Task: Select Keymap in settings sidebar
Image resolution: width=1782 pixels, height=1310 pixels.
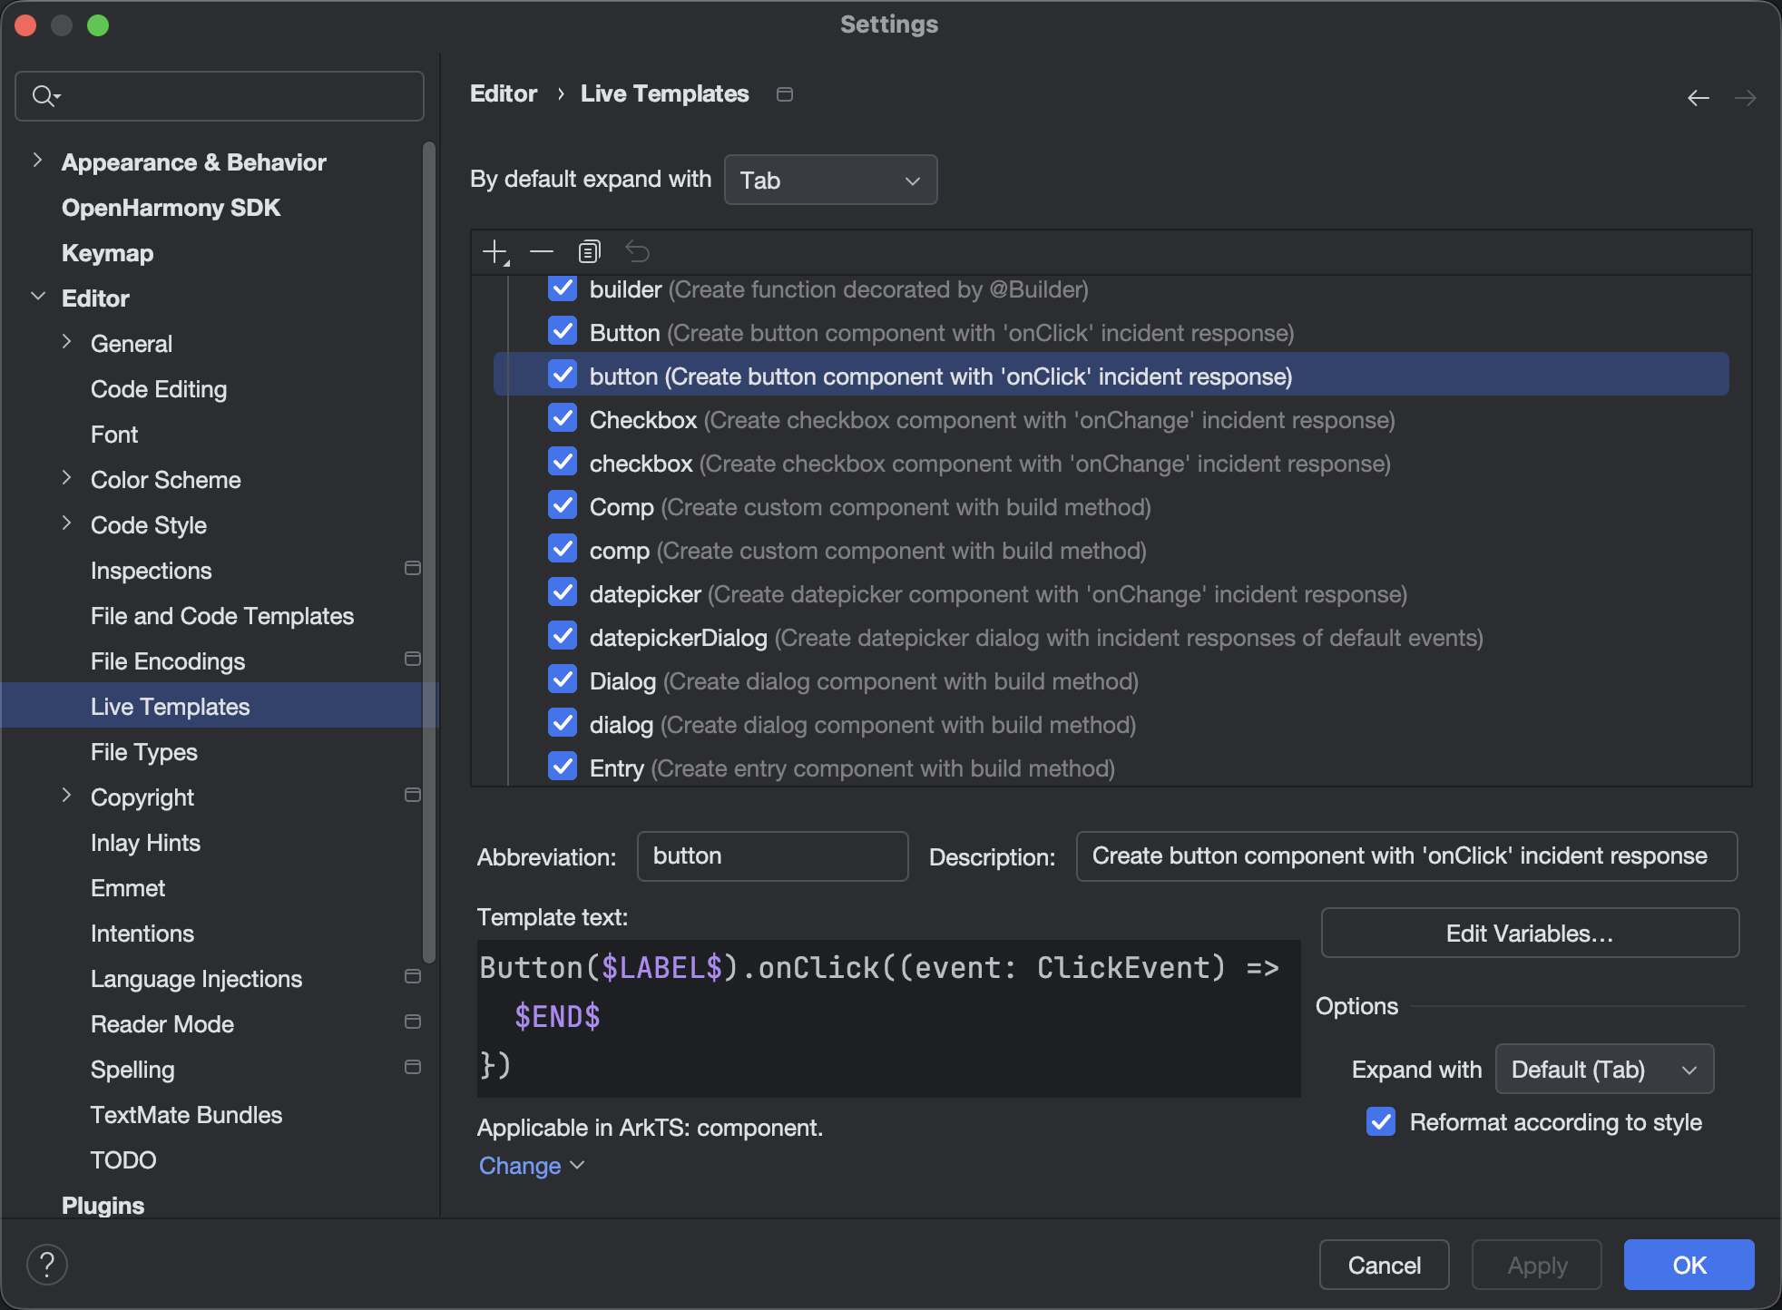Action: [107, 253]
